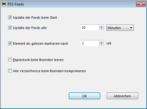Decrease the mark-as-read seconds value
This screenshot has height=109, width=147.
(101, 44)
